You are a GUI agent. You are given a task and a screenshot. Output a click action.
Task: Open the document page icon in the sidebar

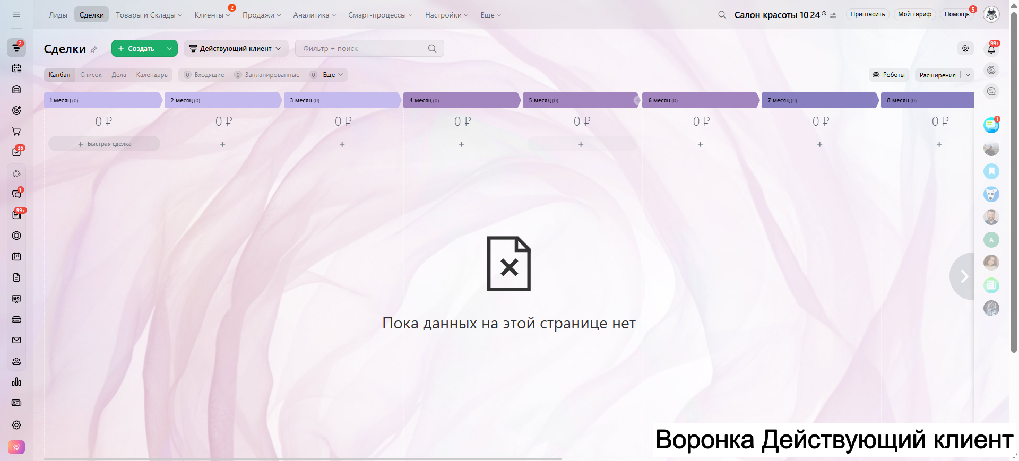16,277
